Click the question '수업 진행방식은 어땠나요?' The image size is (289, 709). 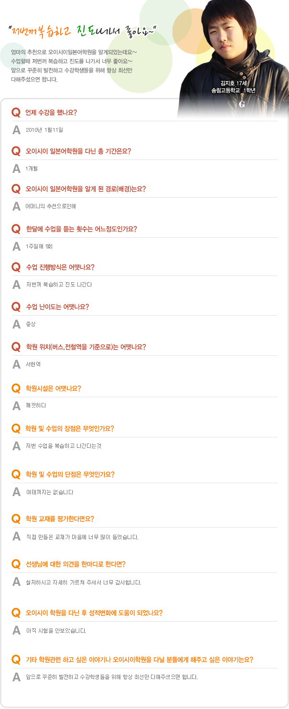[x=60, y=267]
